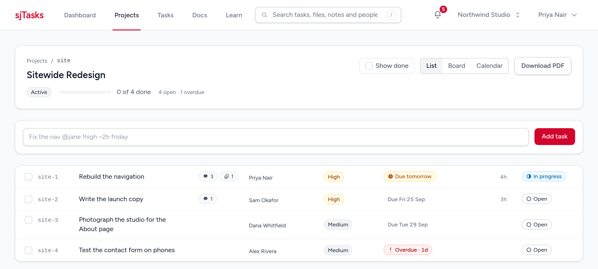Click Download PDF

click(543, 66)
